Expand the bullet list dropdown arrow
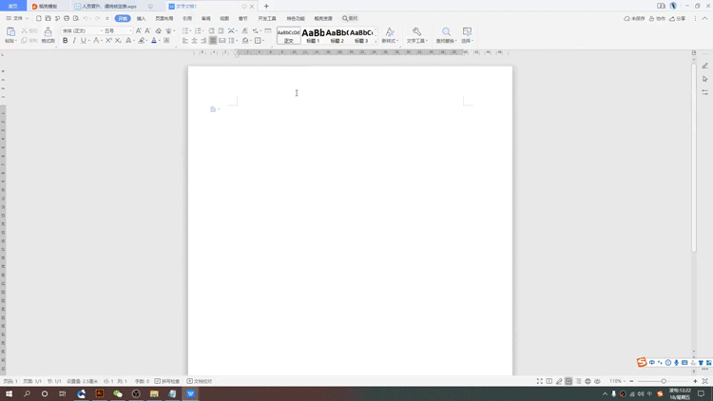 [x=191, y=30]
